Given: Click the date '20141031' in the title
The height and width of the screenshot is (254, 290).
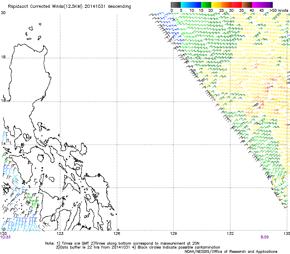Looking at the screenshot, I should [95, 6].
